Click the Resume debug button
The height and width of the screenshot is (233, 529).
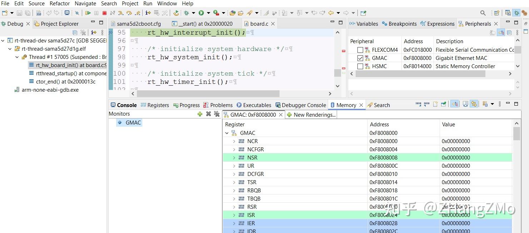(x=88, y=13)
